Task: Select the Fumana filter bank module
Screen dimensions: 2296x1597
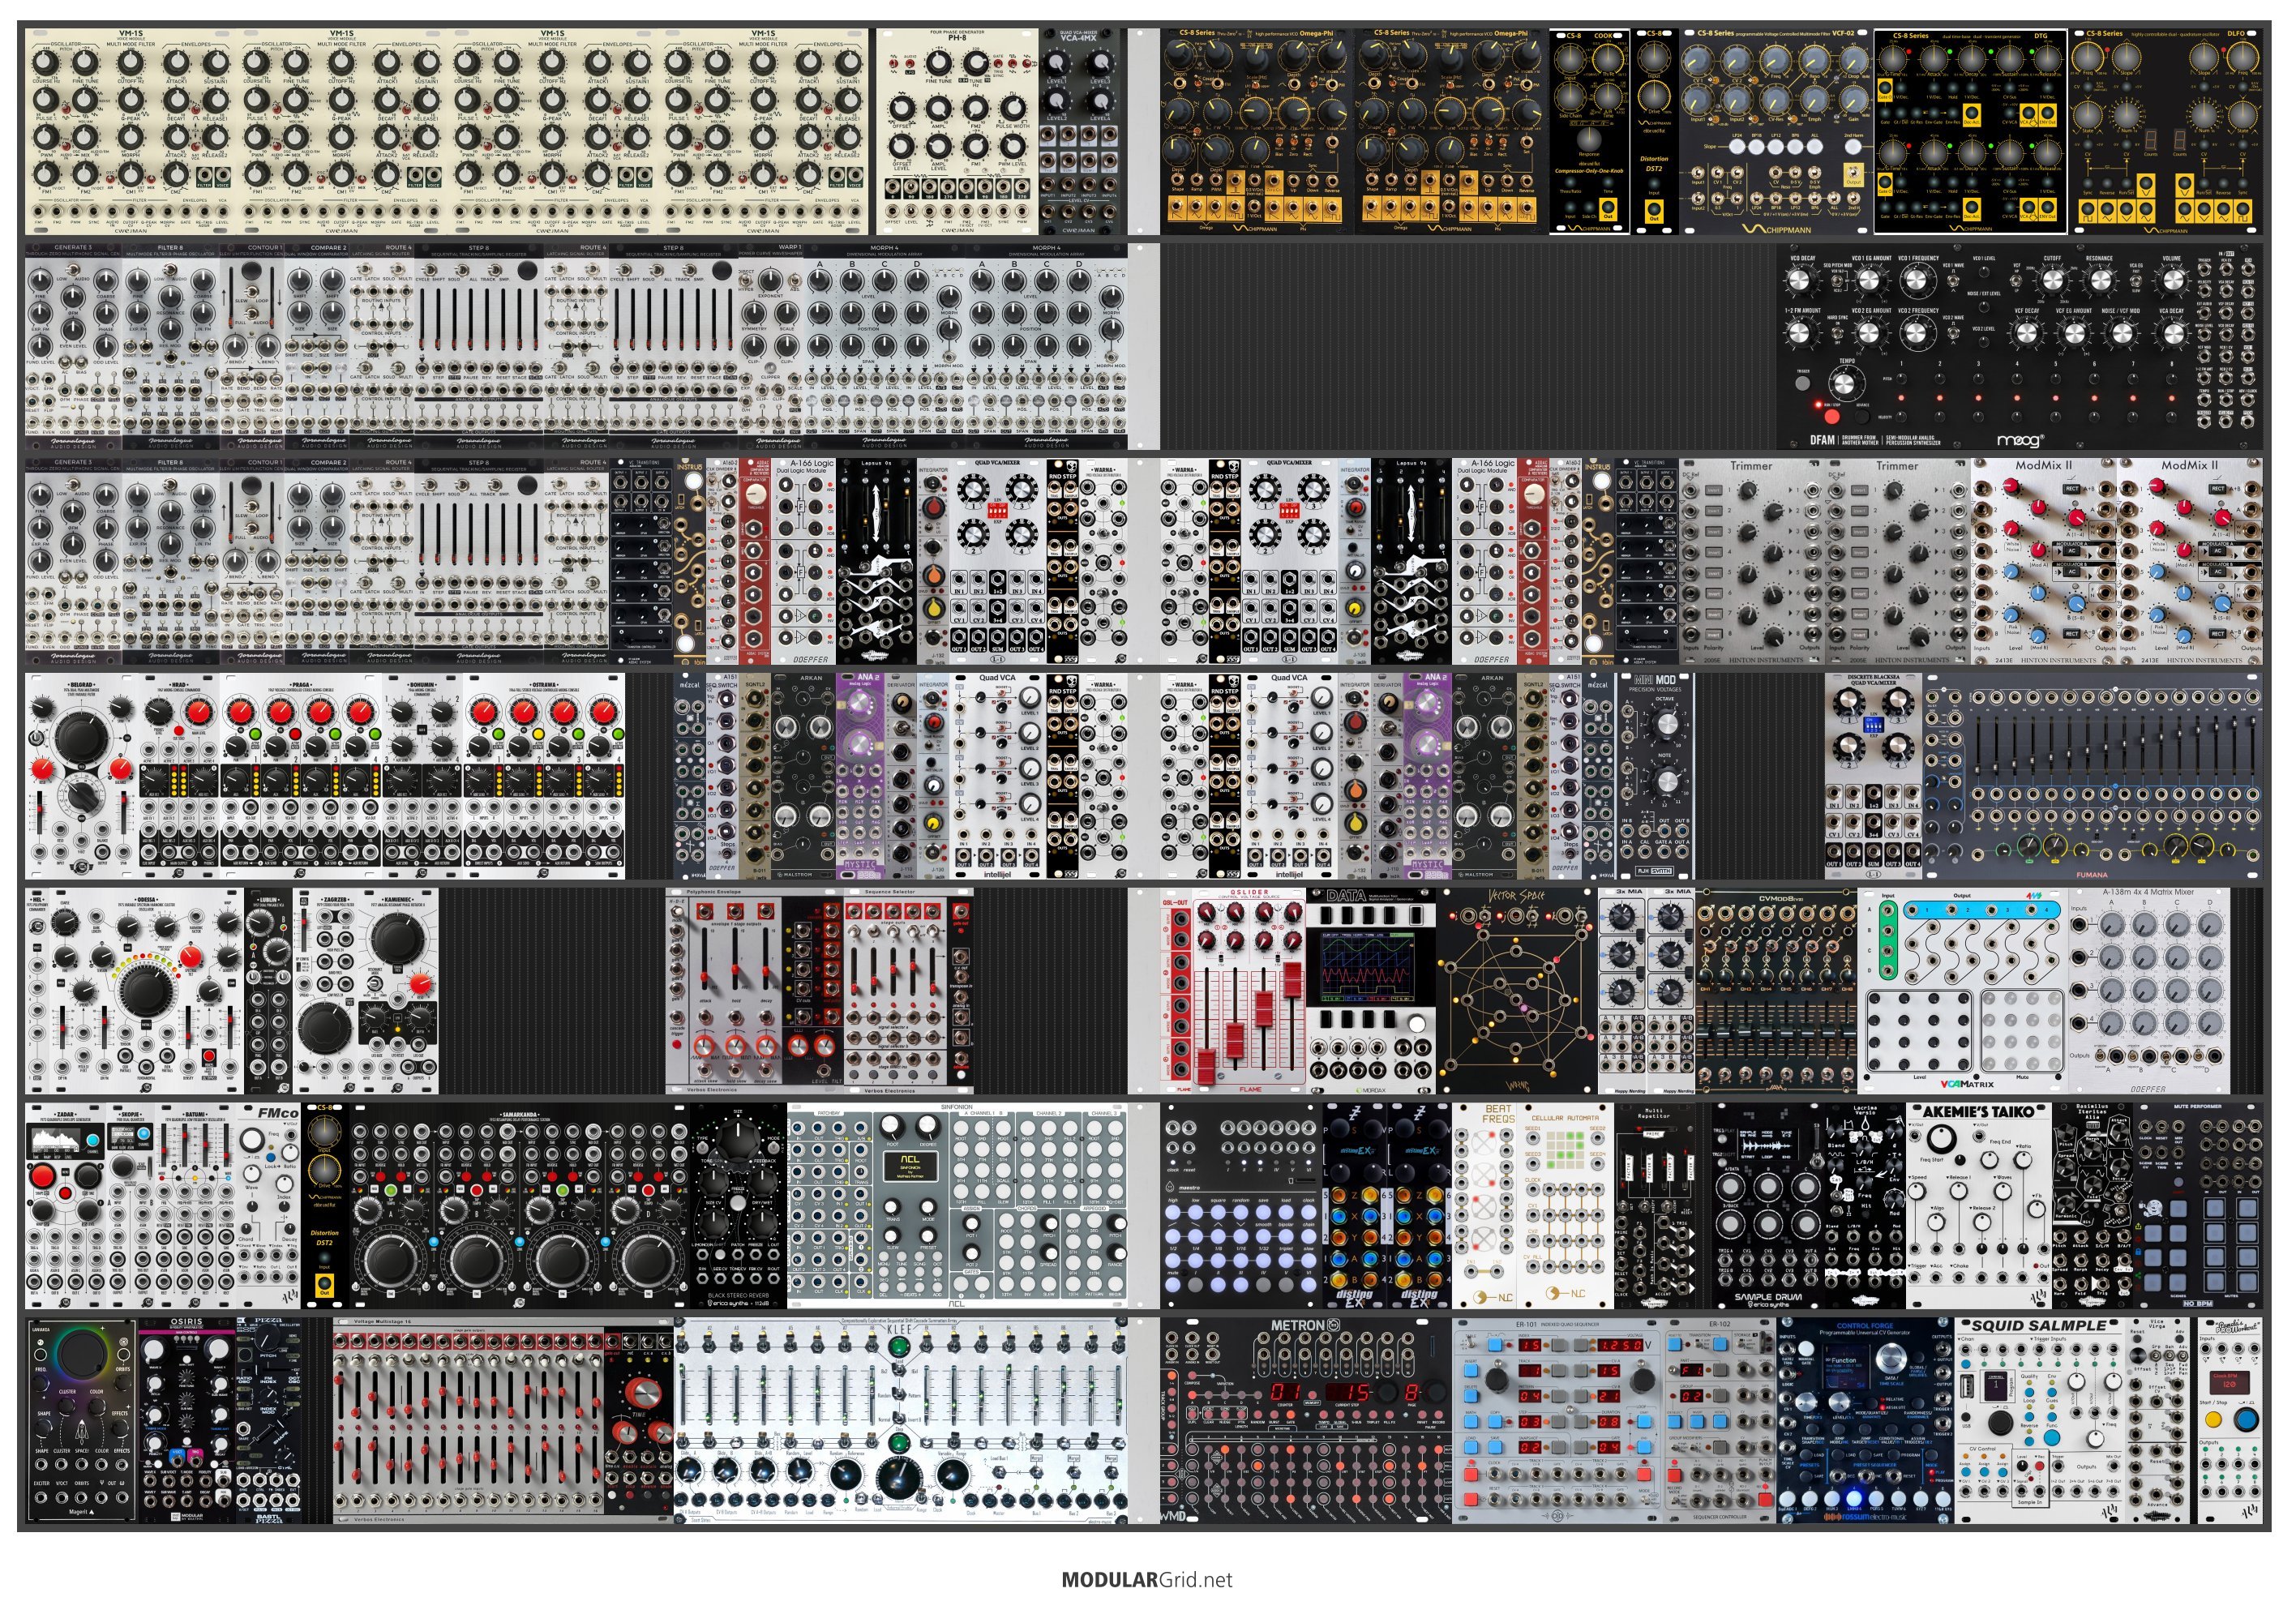Action: click(x=2092, y=776)
